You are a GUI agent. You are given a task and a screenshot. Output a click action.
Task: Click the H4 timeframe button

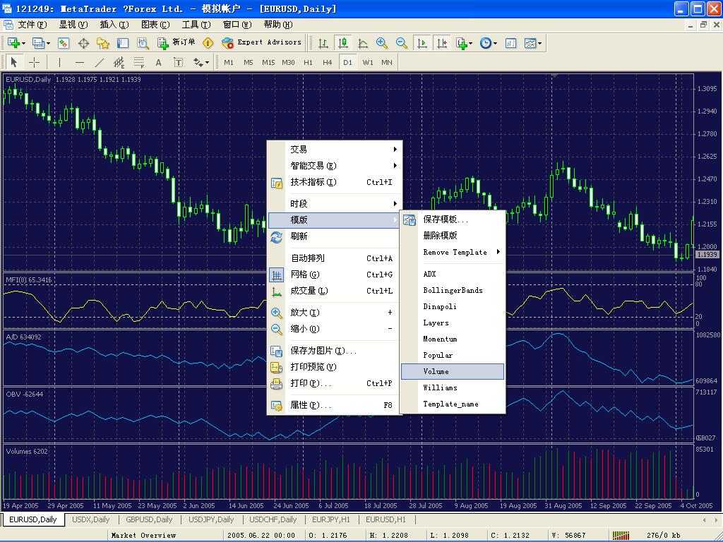[327, 62]
